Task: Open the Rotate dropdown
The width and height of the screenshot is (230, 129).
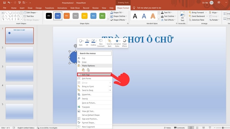Action: pos(214,20)
